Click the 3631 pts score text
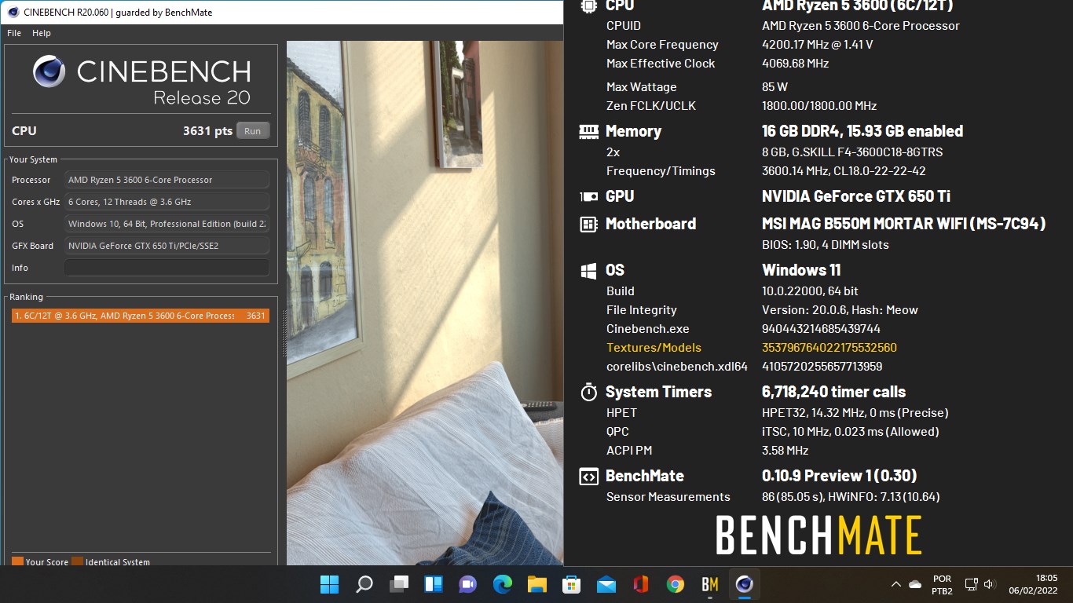Image resolution: width=1073 pixels, height=603 pixels. coord(207,131)
